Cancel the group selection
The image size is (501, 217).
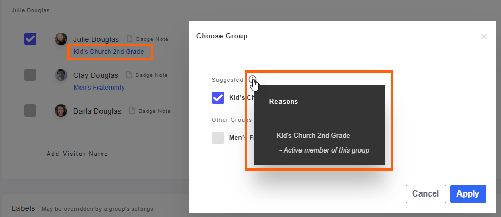tap(425, 194)
